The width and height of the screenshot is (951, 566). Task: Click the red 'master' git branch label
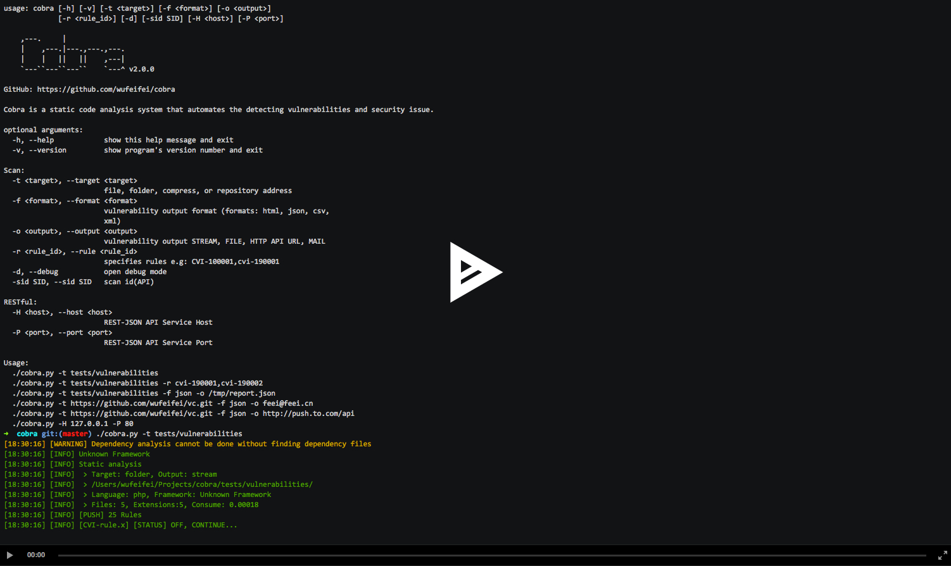75,434
